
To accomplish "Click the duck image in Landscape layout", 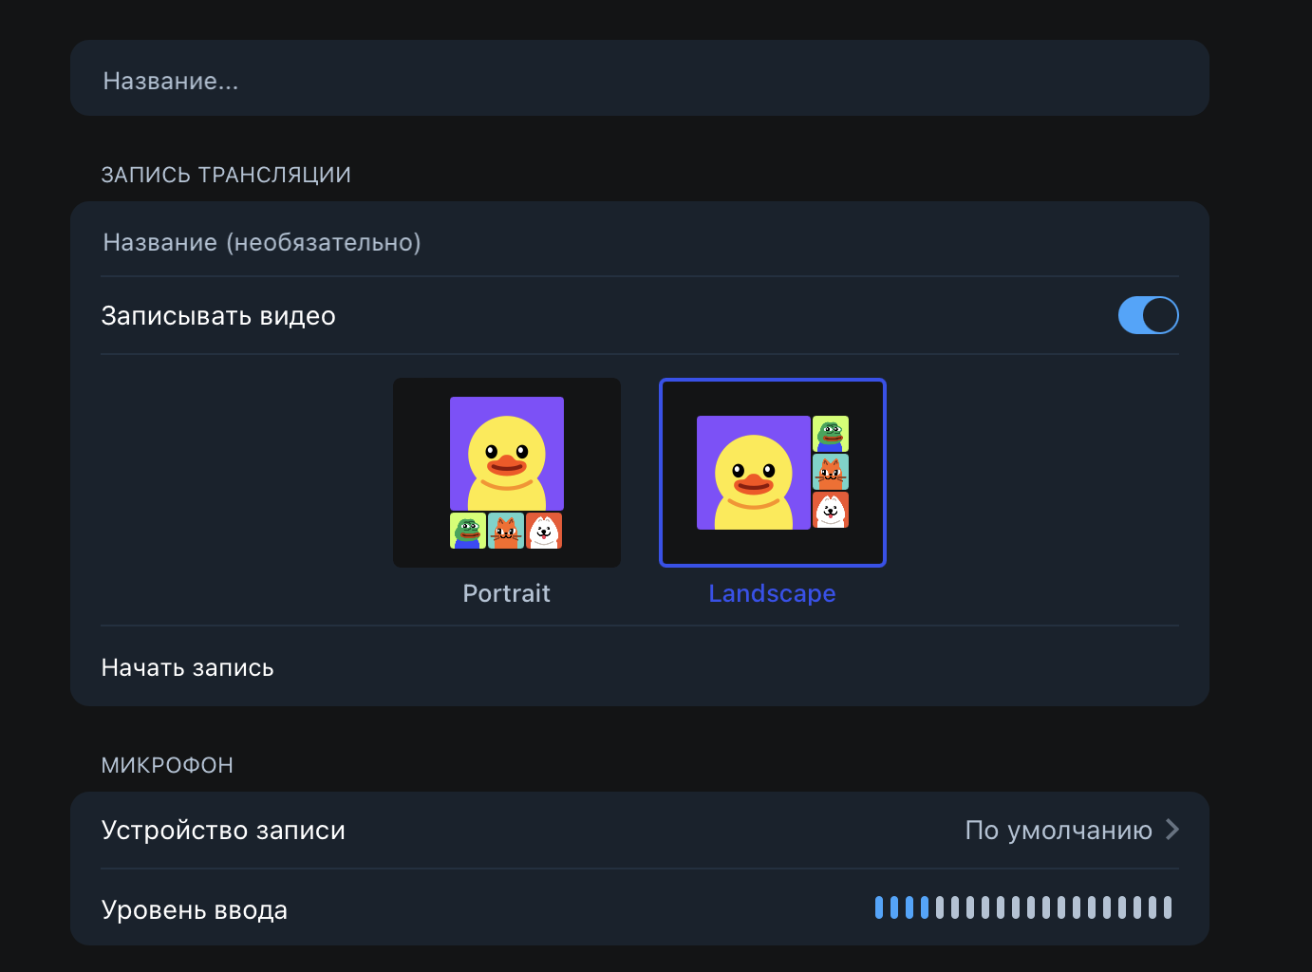I will (753, 473).
